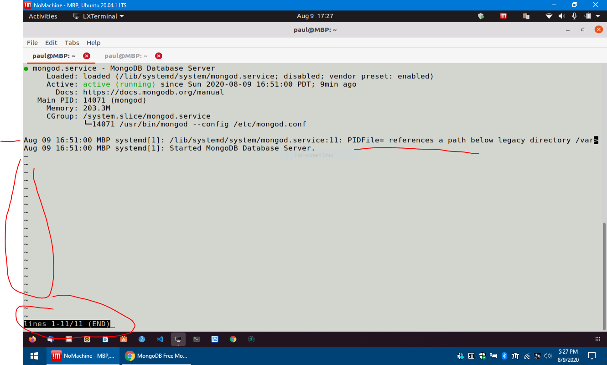The width and height of the screenshot is (607, 365).
Task: Click the green shield security indicator
Action: 481,16
